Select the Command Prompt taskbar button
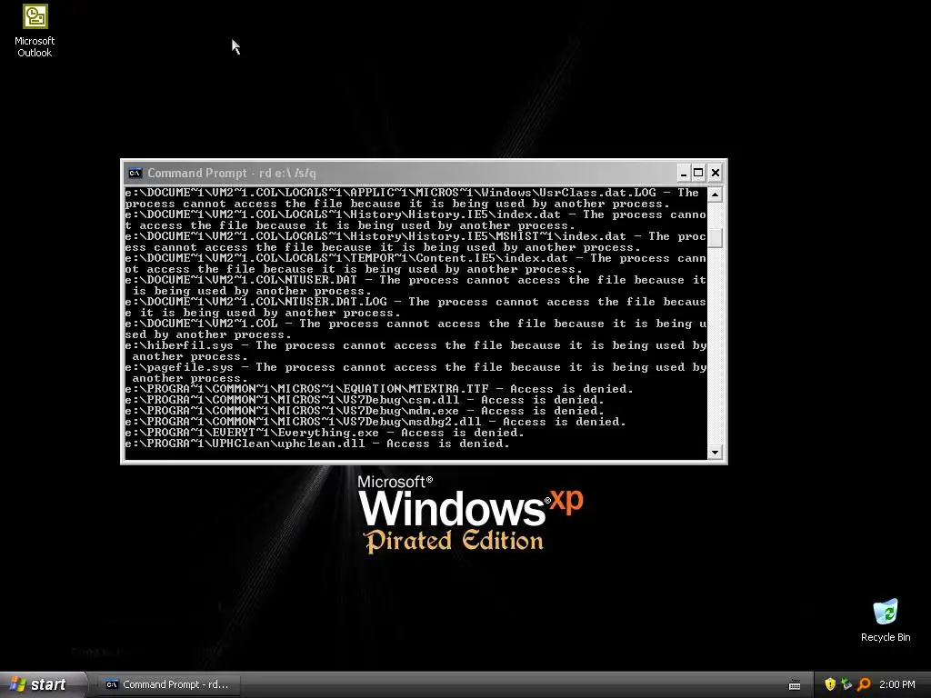Screen dimensions: 931x698 [167, 684]
